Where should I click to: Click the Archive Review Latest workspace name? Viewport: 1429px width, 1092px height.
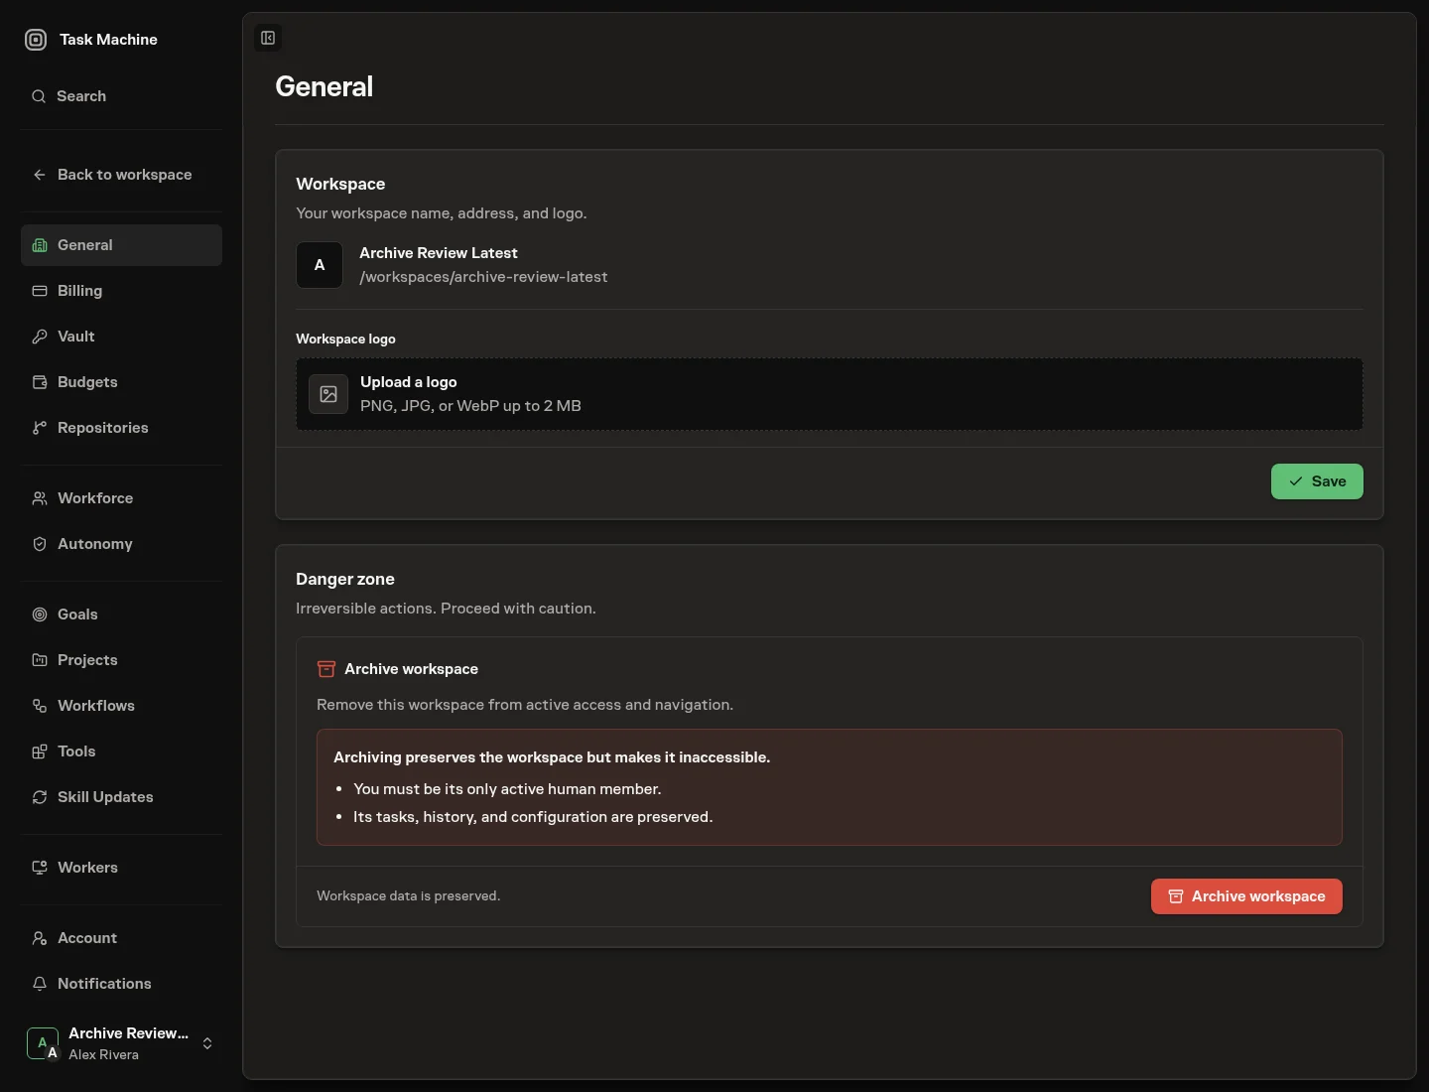tap(438, 253)
